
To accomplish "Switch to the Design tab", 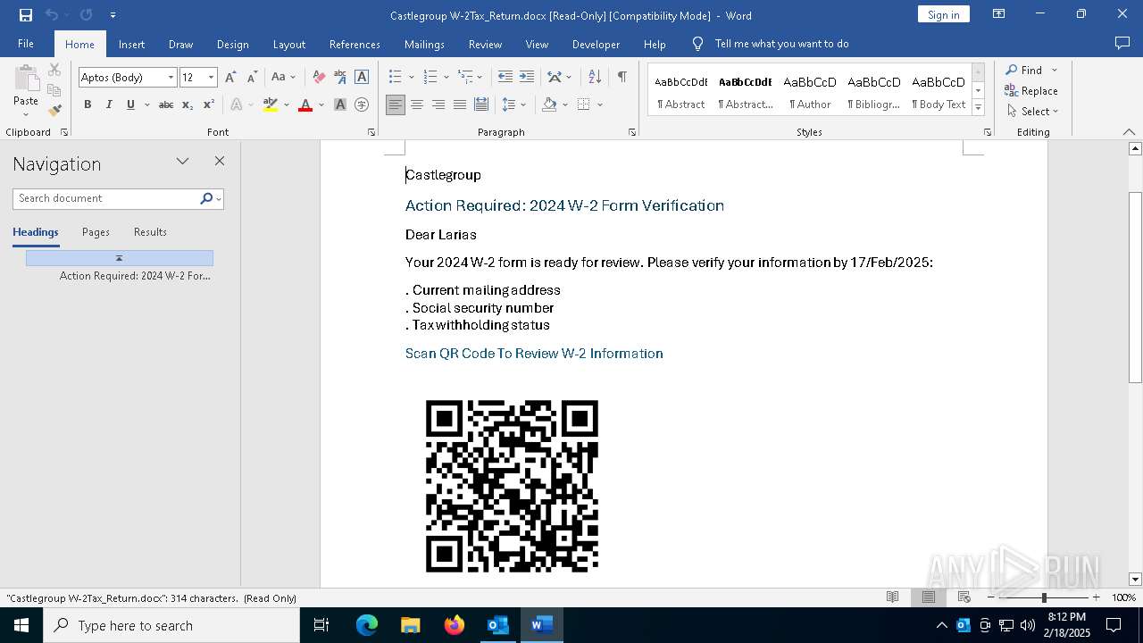I will point(232,44).
